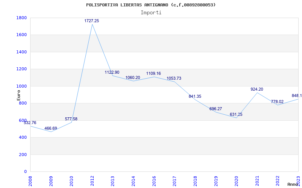Click the x-axis year 2010
The image size is (302, 188).
[71, 181]
